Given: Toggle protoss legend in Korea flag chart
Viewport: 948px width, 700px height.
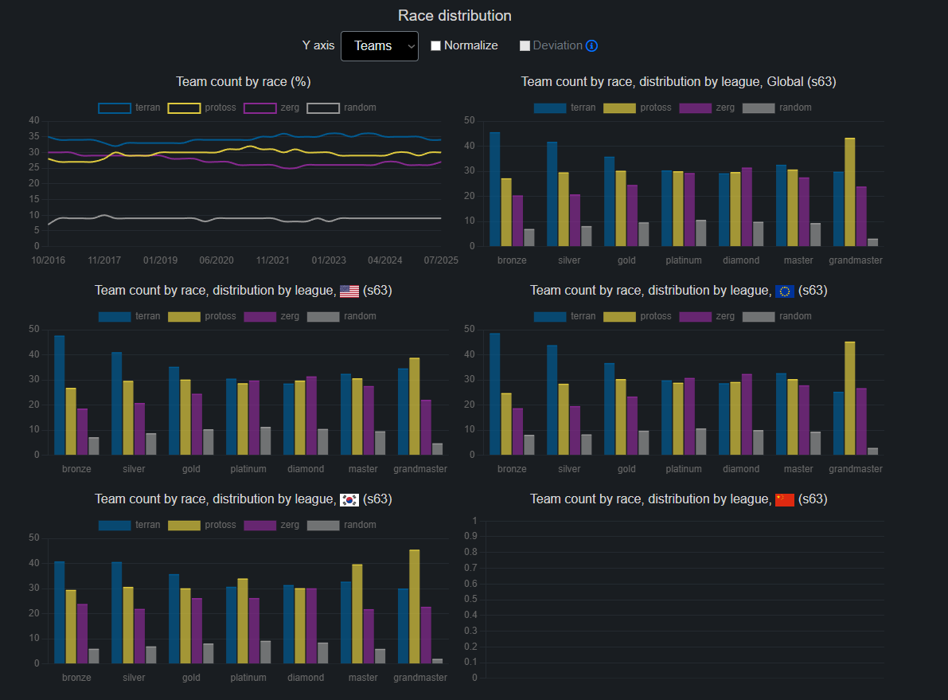Looking at the screenshot, I should point(202,525).
